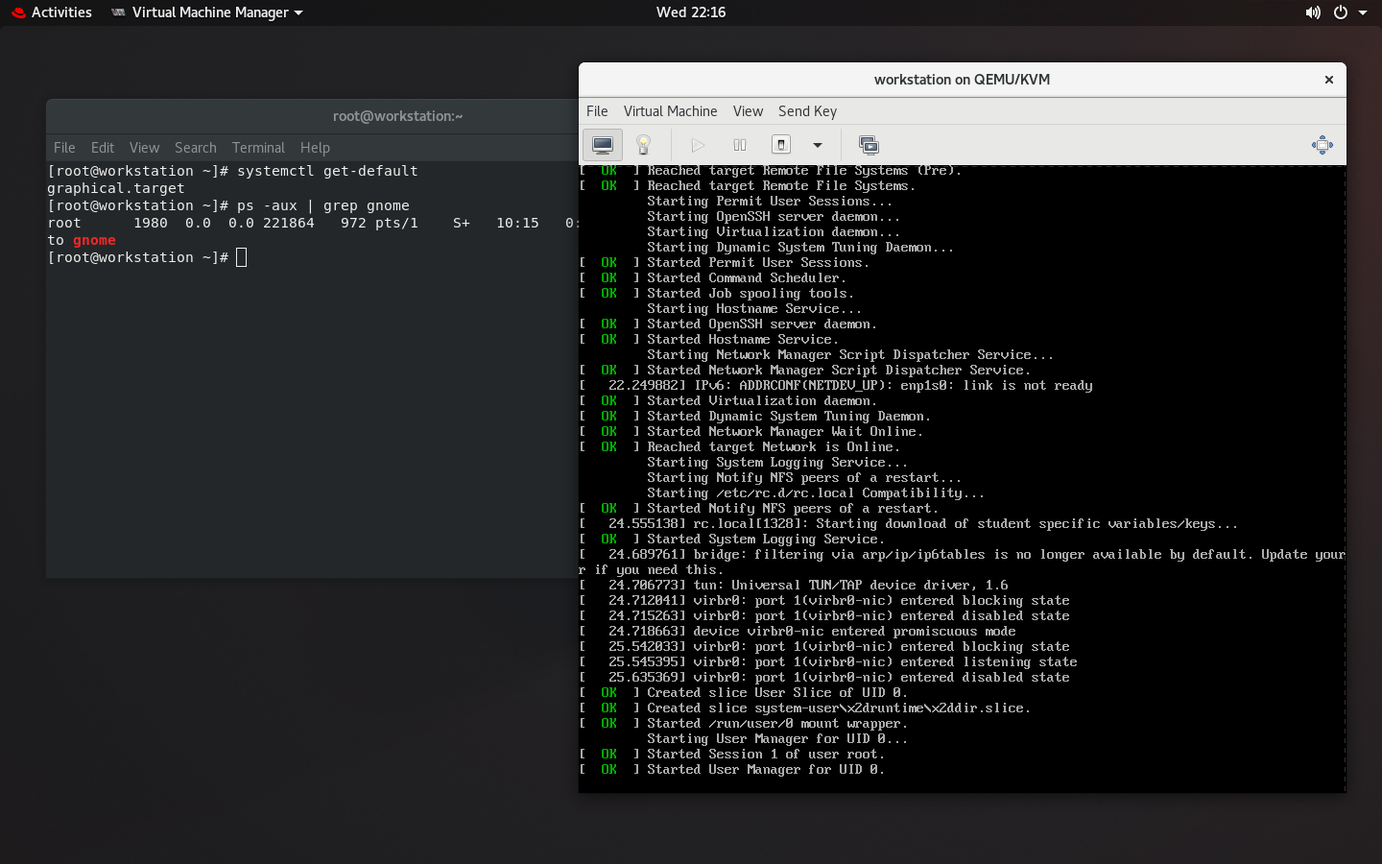Click the red 'gnome' highlighted text

click(94, 240)
